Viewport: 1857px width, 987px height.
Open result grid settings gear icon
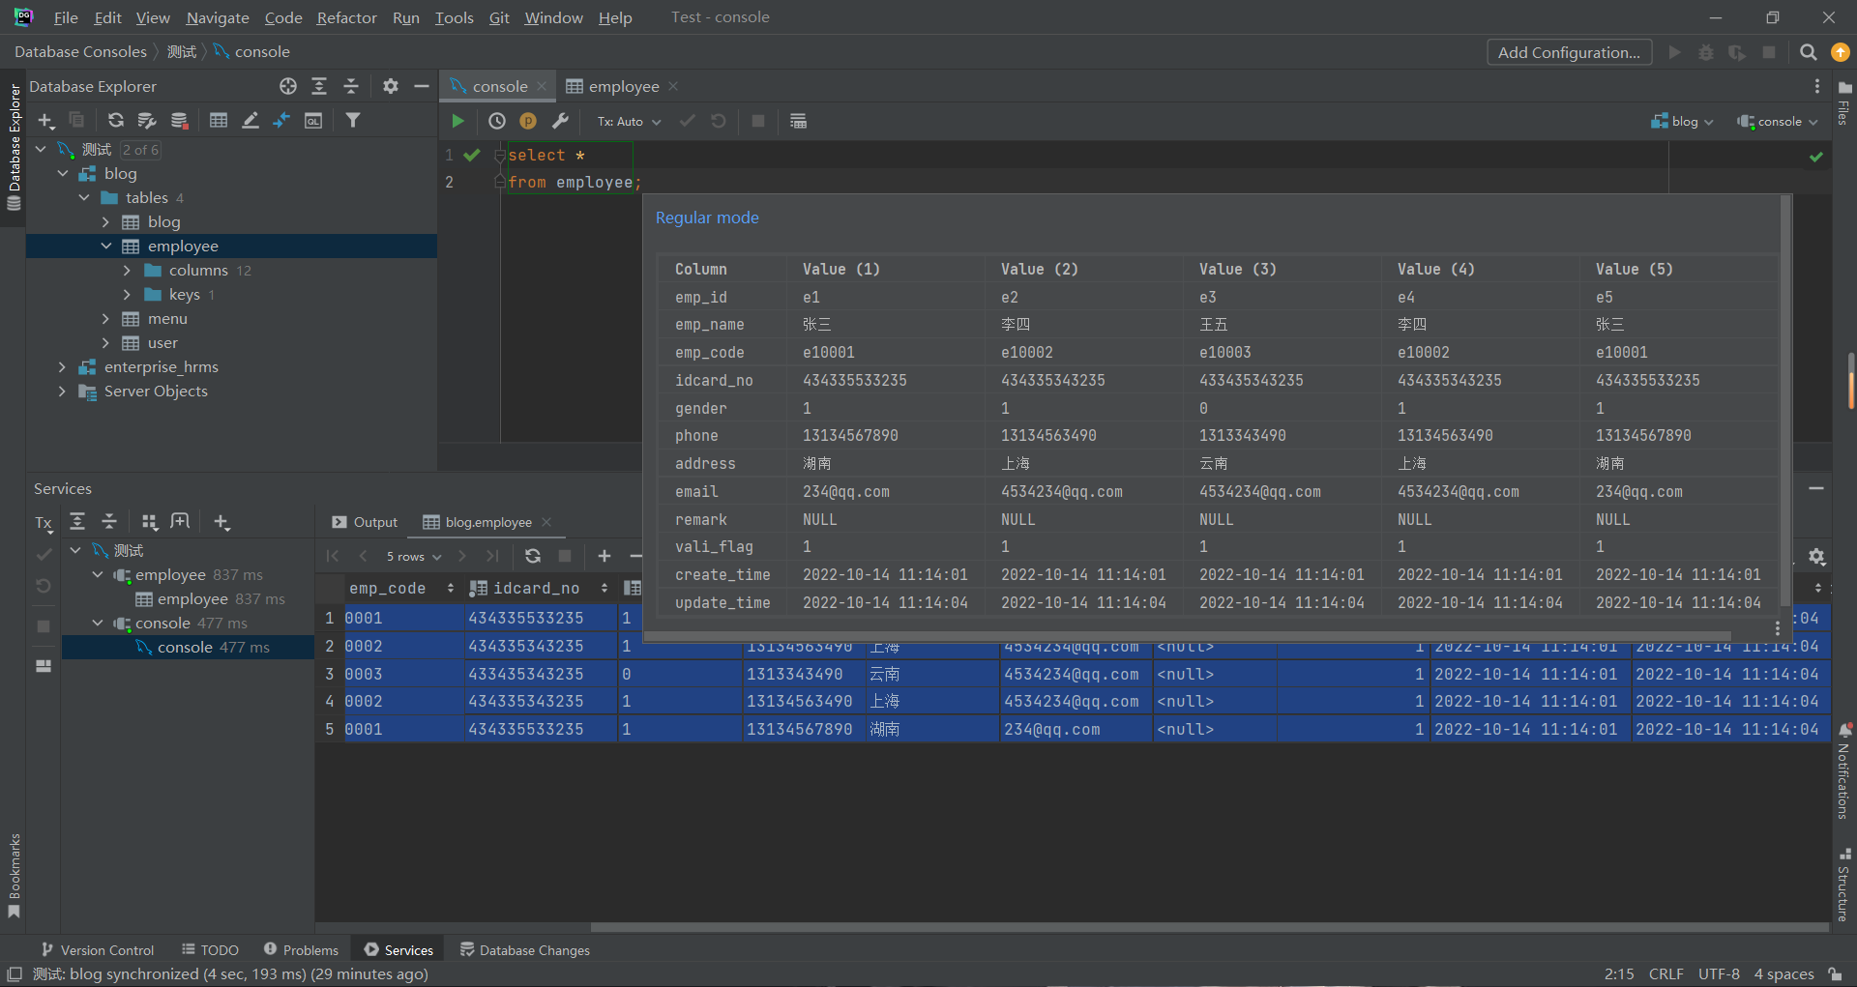pos(1817,557)
